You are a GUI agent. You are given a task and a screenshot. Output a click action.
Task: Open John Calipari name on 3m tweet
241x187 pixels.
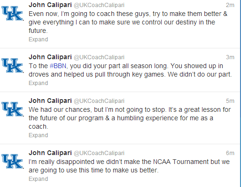[50, 57]
